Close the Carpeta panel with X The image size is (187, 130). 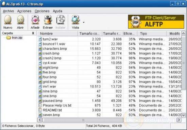[x=33, y=33]
